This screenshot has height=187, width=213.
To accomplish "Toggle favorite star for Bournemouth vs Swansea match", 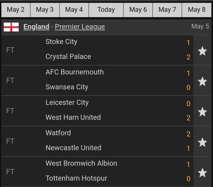I will point(202,82).
